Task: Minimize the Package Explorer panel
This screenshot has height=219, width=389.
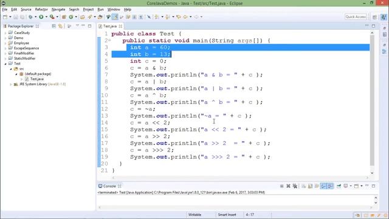Action: click(83, 26)
